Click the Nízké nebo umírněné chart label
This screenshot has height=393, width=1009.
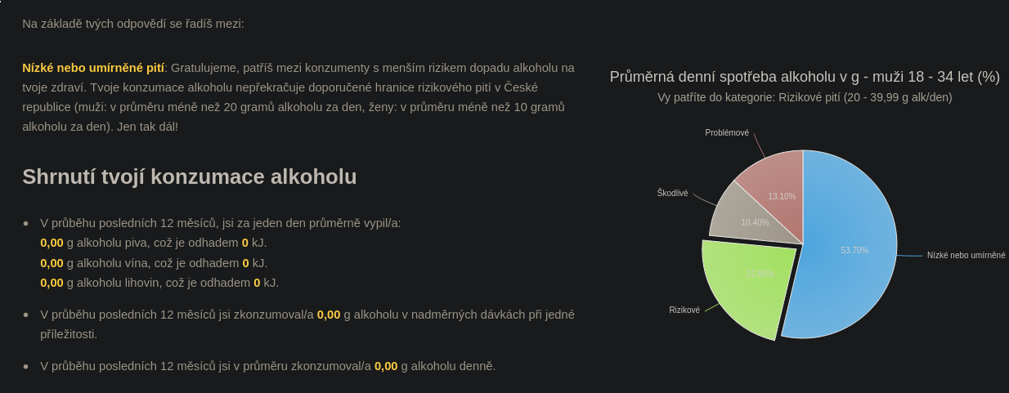click(966, 256)
